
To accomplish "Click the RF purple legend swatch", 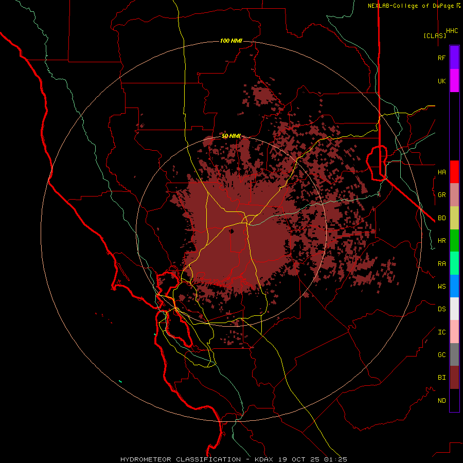I will [x=454, y=58].
